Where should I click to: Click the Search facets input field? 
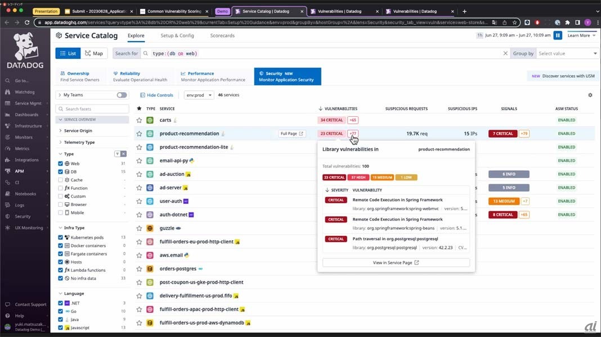pos(95,109)
